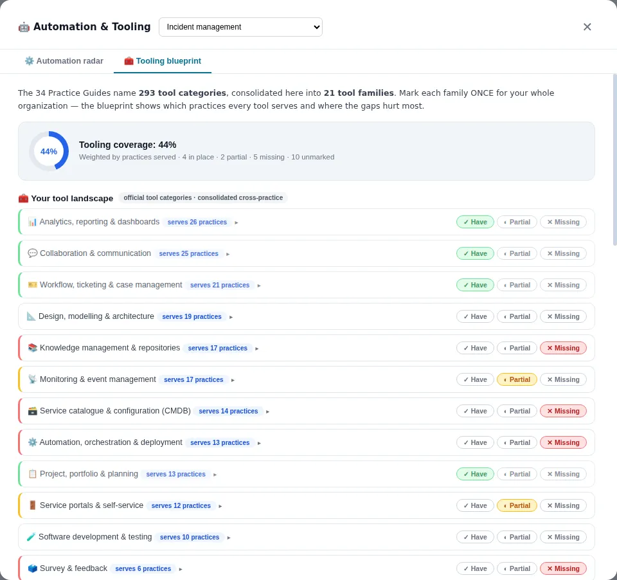
Task: Toggle Missing for Survey & feedback
Action: click(563, 568)
